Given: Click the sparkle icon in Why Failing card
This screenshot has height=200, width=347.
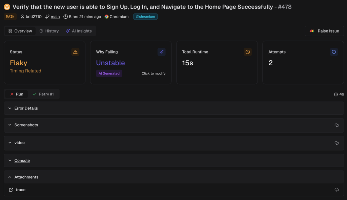Looking at the screenshot, I should click(x=161, y=52).
